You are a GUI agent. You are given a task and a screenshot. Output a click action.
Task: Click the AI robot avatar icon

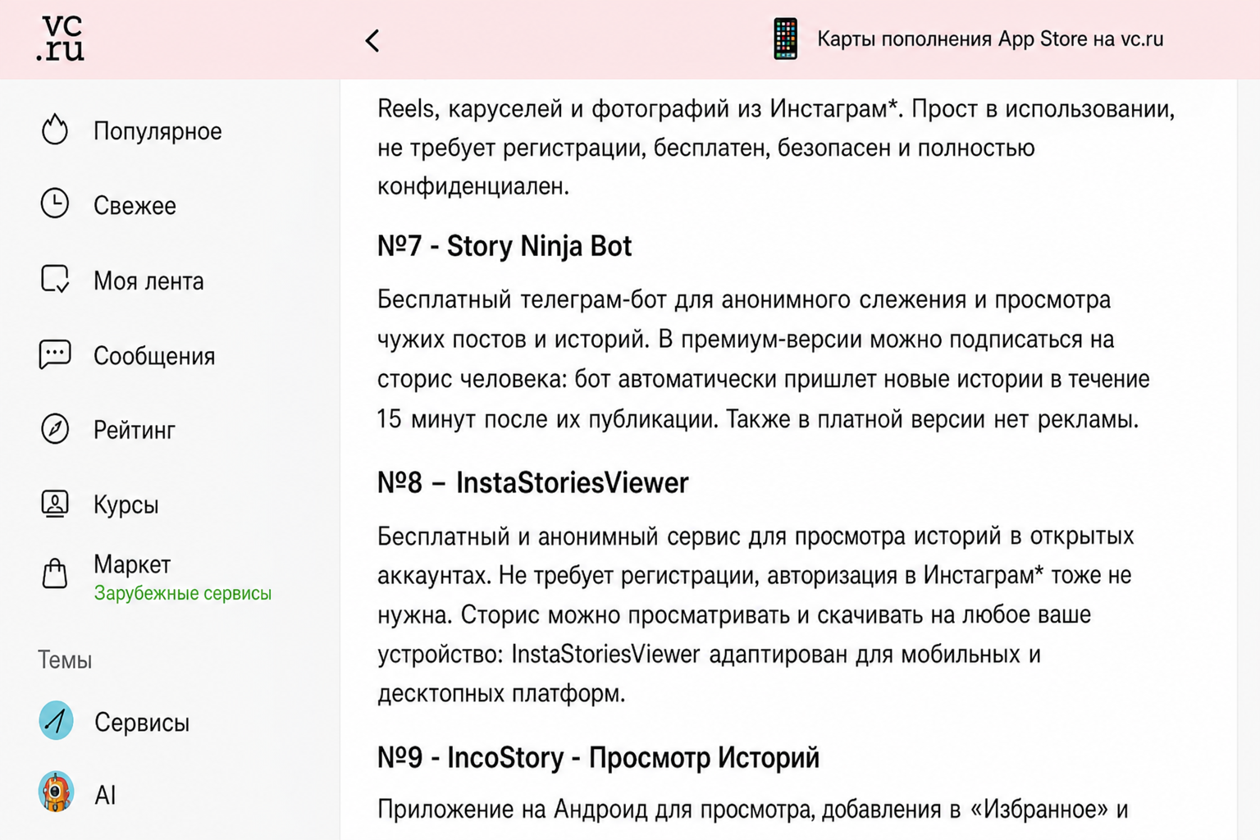[56, 792]
